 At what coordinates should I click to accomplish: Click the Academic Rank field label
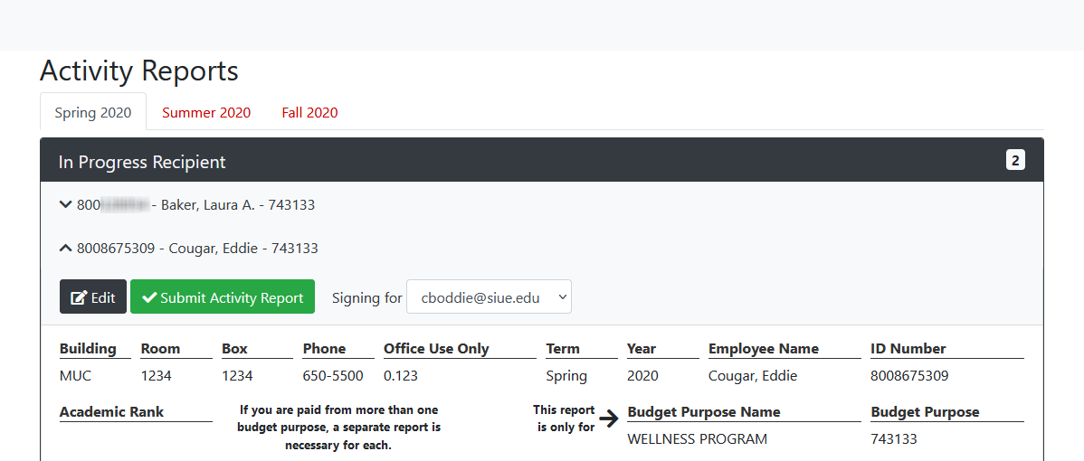point(111,412)
